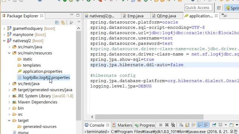Pin the Console view
239x134 pixels.
click(x=214, y=125)
